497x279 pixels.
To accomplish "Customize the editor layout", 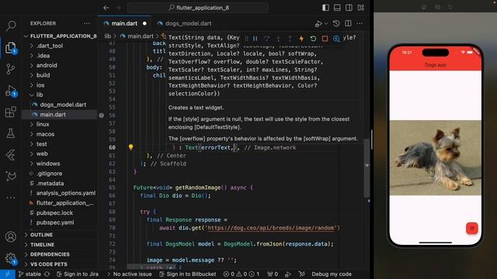I will [x=360, y=8].
